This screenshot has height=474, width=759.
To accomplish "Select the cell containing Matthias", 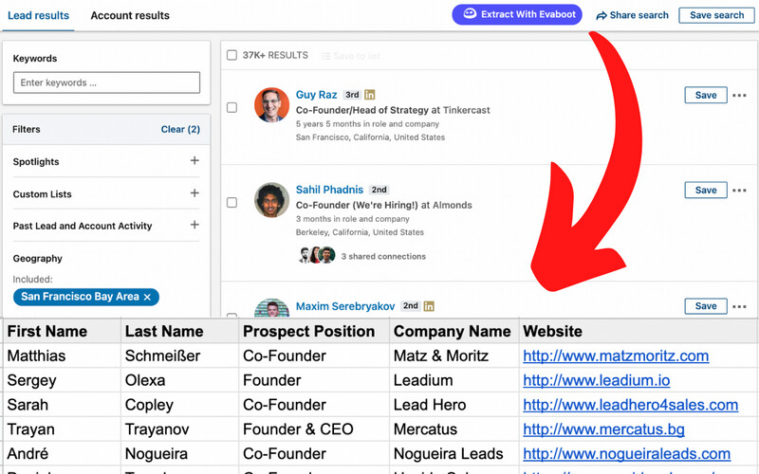I will tap(62, 355).
